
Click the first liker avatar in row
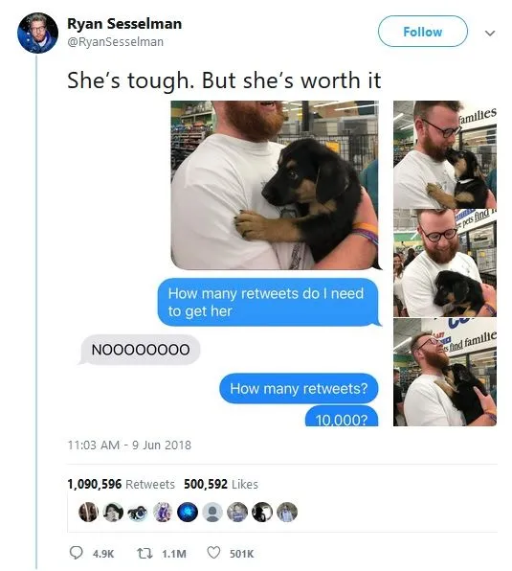tap(88, 512)
